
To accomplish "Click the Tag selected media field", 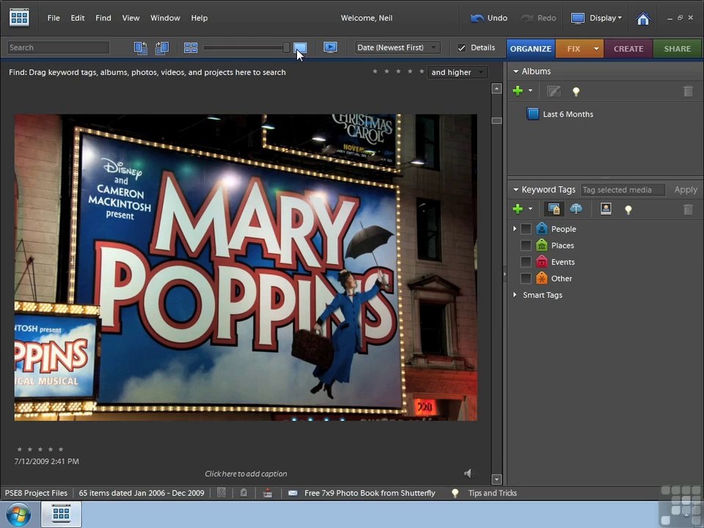I will [623, 190].
